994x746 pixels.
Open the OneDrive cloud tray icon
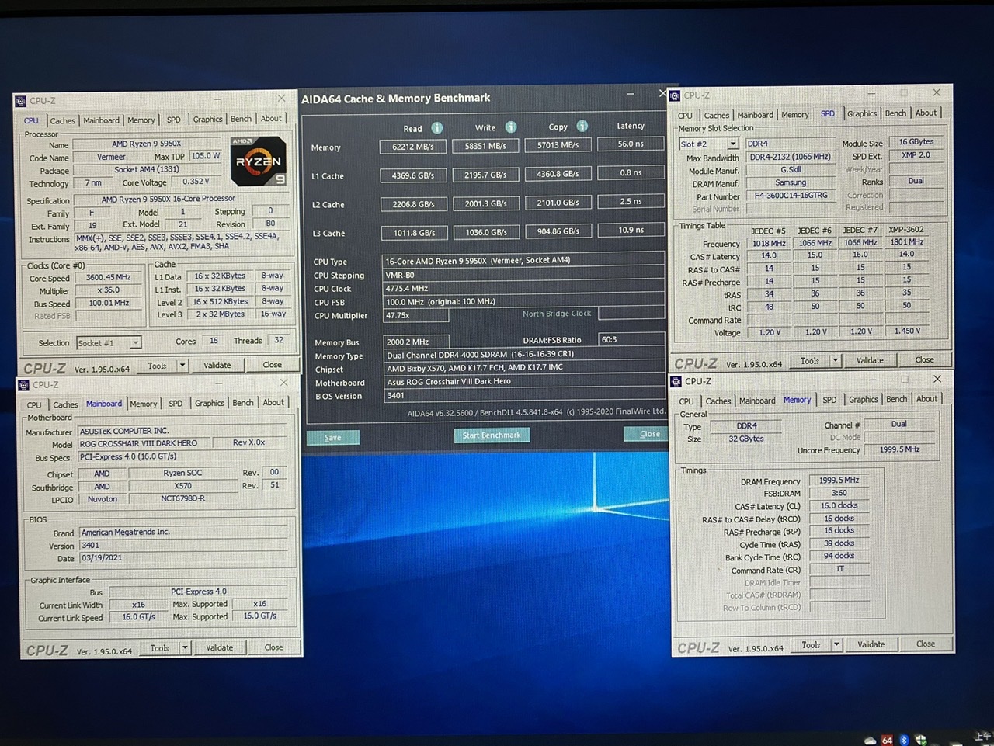coord(870,741)
